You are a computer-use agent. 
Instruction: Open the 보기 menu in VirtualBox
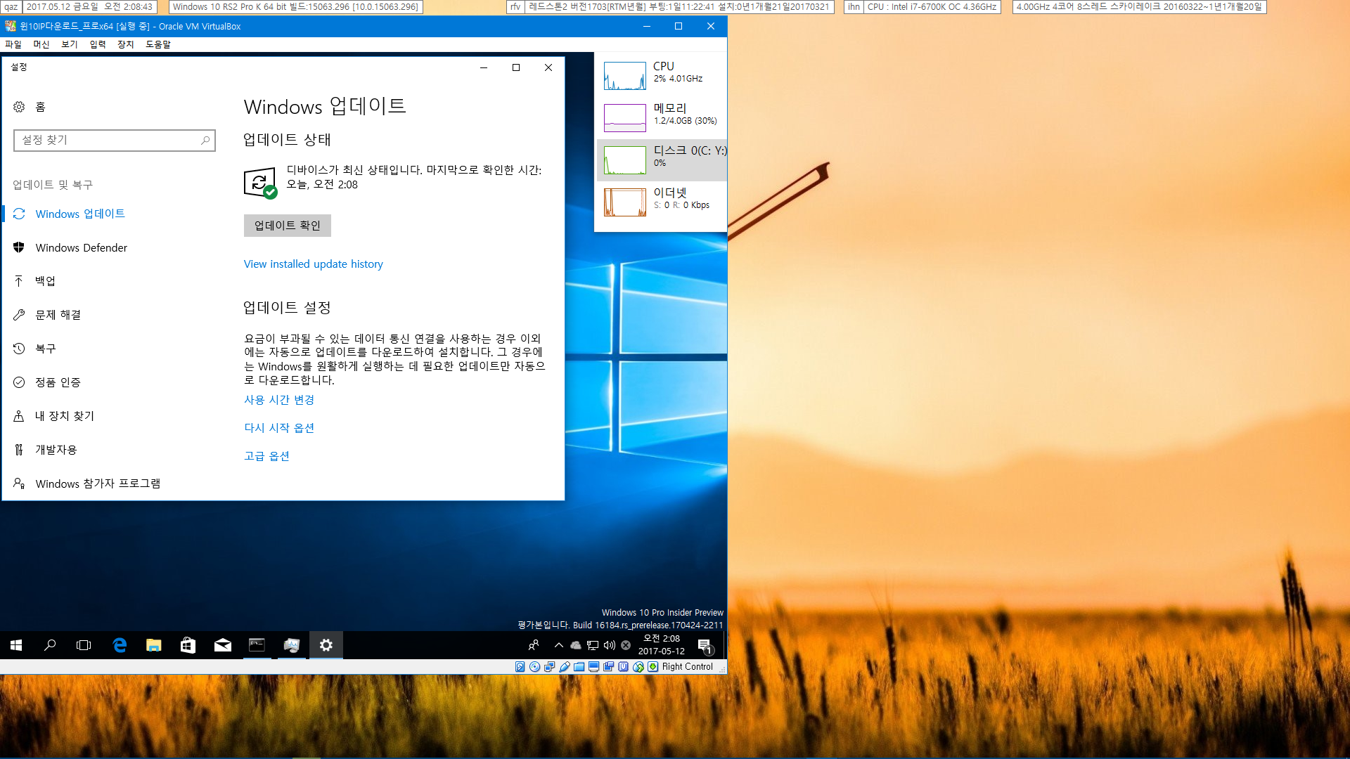pyautogui.click(x=70, y=44)
